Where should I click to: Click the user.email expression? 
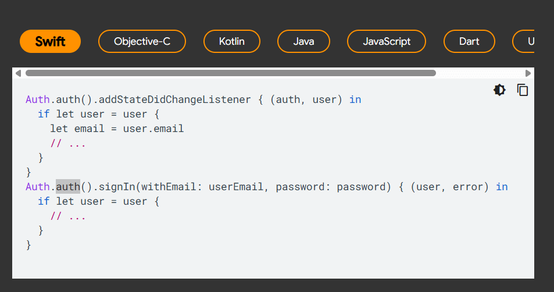[153, 129]
